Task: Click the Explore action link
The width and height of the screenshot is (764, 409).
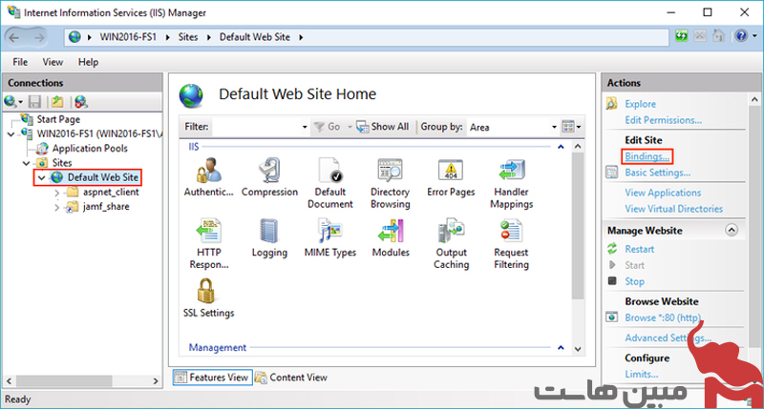Action: click(640, 104)
